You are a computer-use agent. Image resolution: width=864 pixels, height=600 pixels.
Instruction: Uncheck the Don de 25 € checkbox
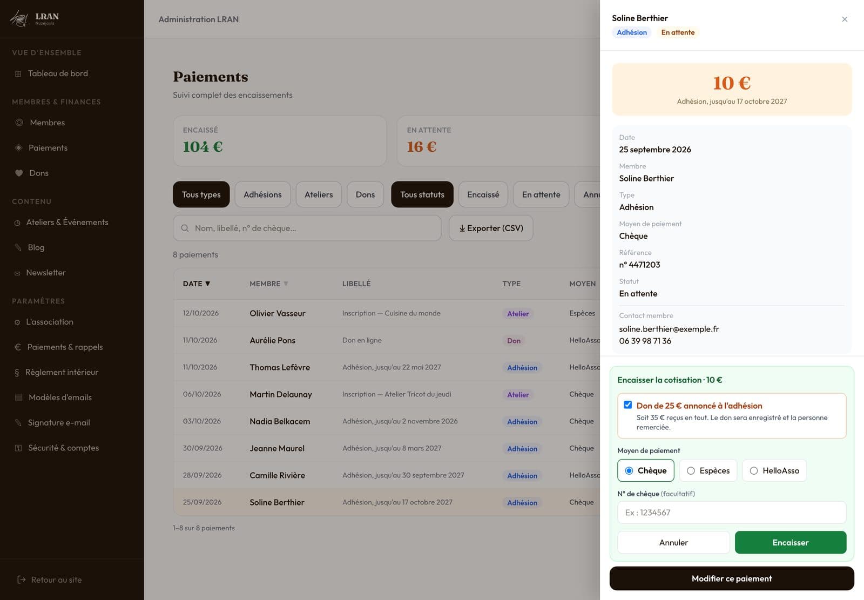627,405
